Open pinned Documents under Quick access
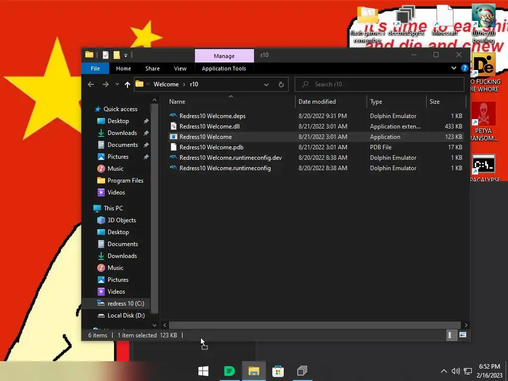 point(123,145)
